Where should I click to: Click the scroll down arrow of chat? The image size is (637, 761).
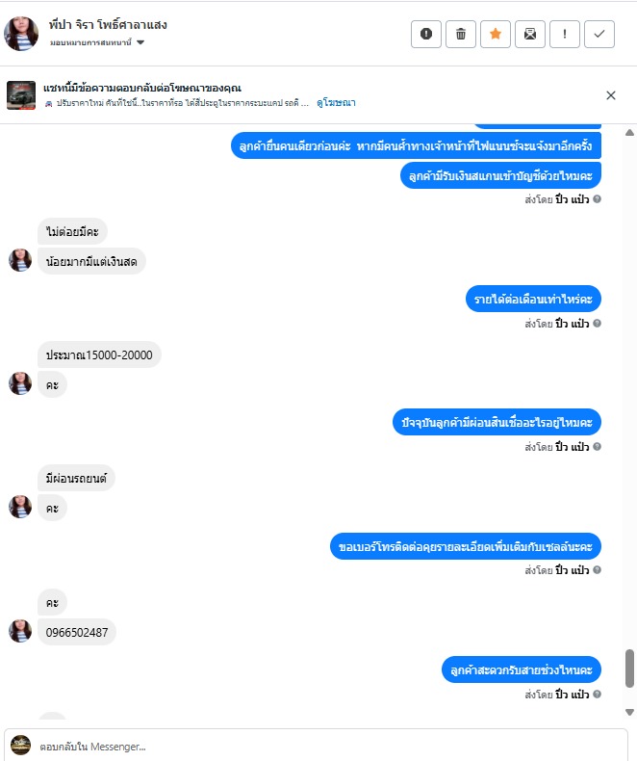(629, 712)
